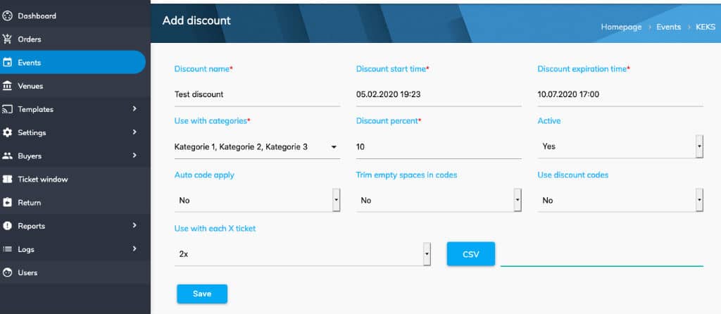Click the 'Discount percent' label
Screen dimensions: 721x314
(389, 121)
